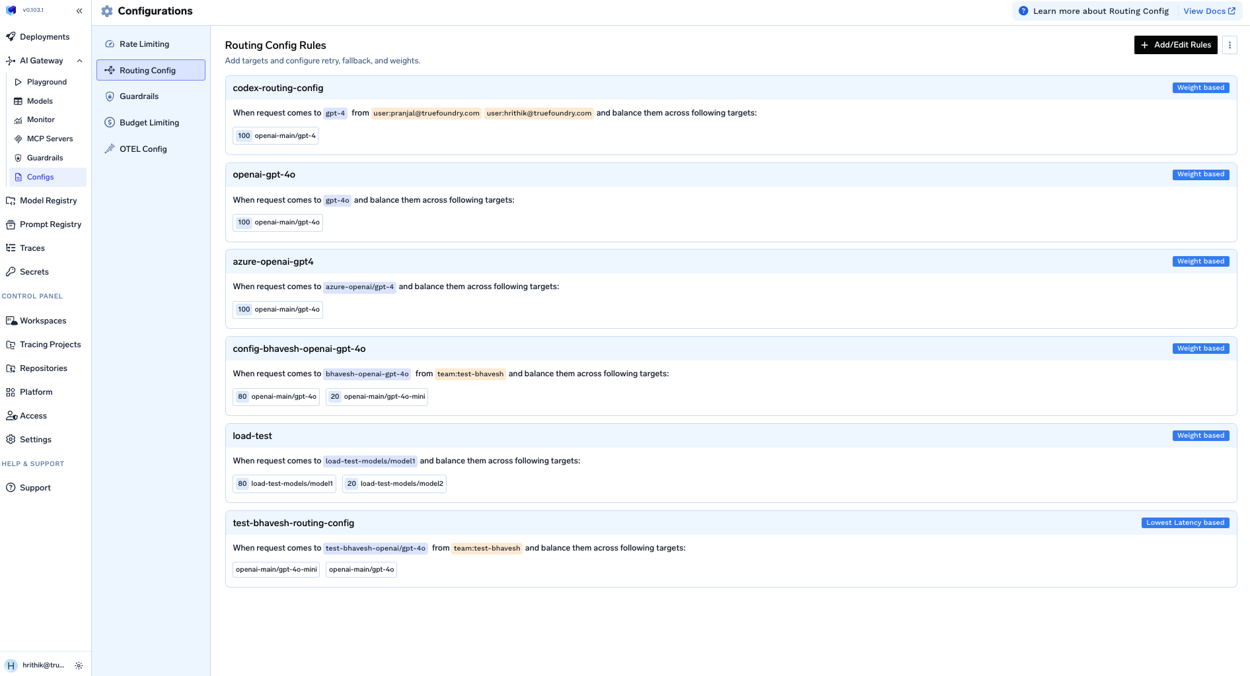Toggle the light/dark theme switch
Image resolution: width=1250 pixels, height=676 pixels.
[x=79, y=665]
